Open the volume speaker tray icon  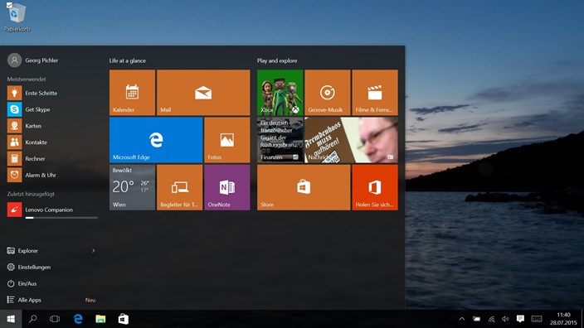(505, 319)
